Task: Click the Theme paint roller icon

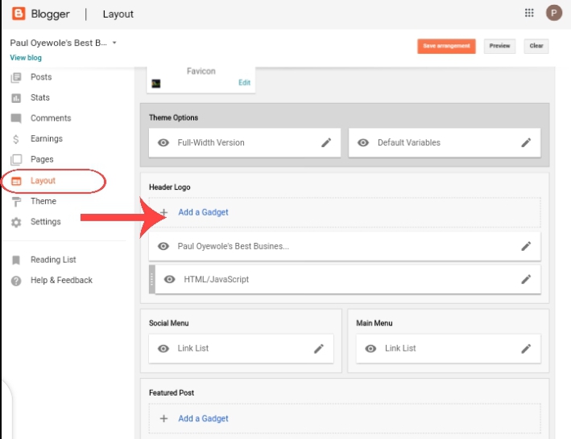Action: click(x=16, y=202)
